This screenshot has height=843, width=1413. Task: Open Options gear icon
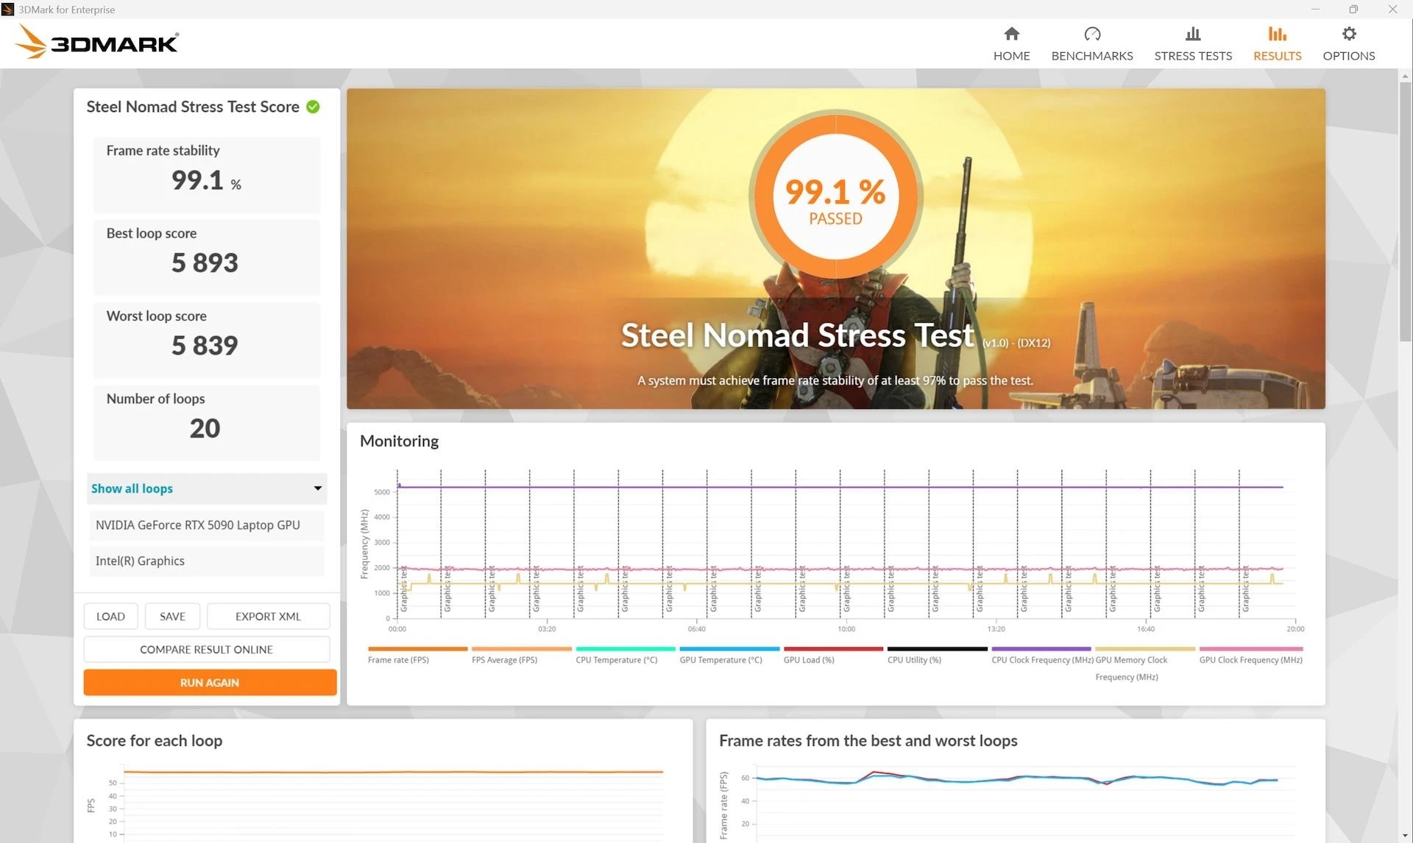pos(1348,34)
